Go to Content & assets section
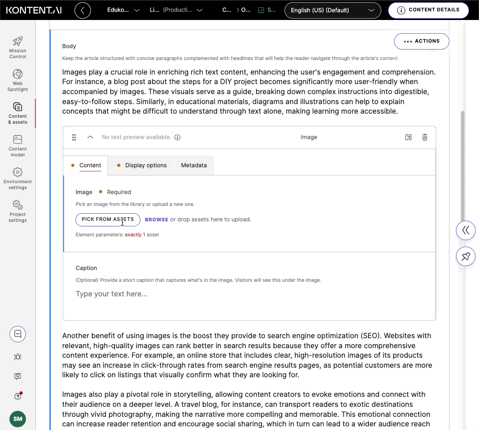The image size is (479, 430). click(17, 113)
